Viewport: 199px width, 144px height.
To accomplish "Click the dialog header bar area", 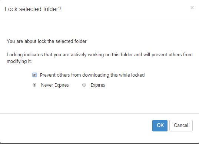I will pos(99,9).
